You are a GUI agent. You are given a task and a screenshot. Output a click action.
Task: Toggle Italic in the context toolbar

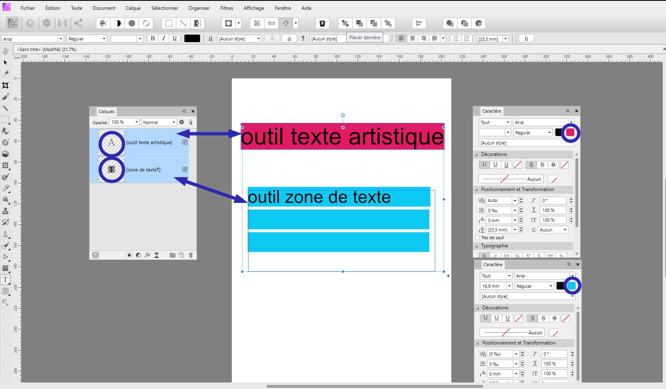(164, 38)
